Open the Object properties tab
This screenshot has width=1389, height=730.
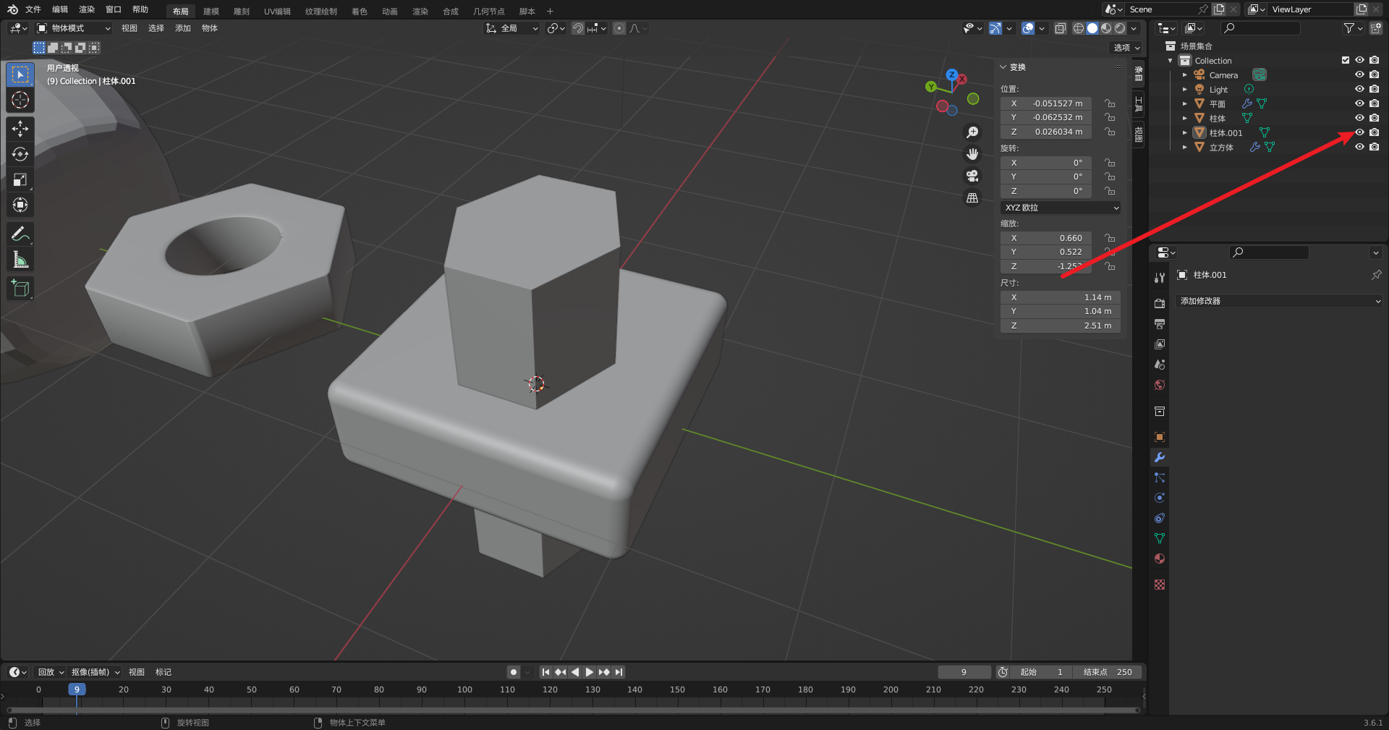[x=1160, y=437]
